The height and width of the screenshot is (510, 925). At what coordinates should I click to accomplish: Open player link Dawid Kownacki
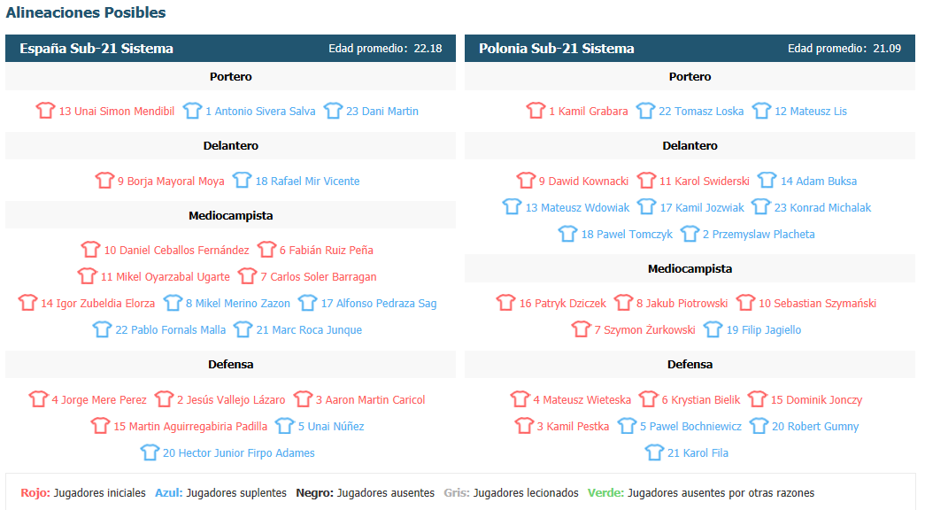[583, 182]
